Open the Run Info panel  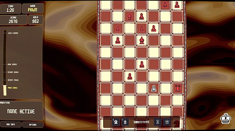coord(11,125)
